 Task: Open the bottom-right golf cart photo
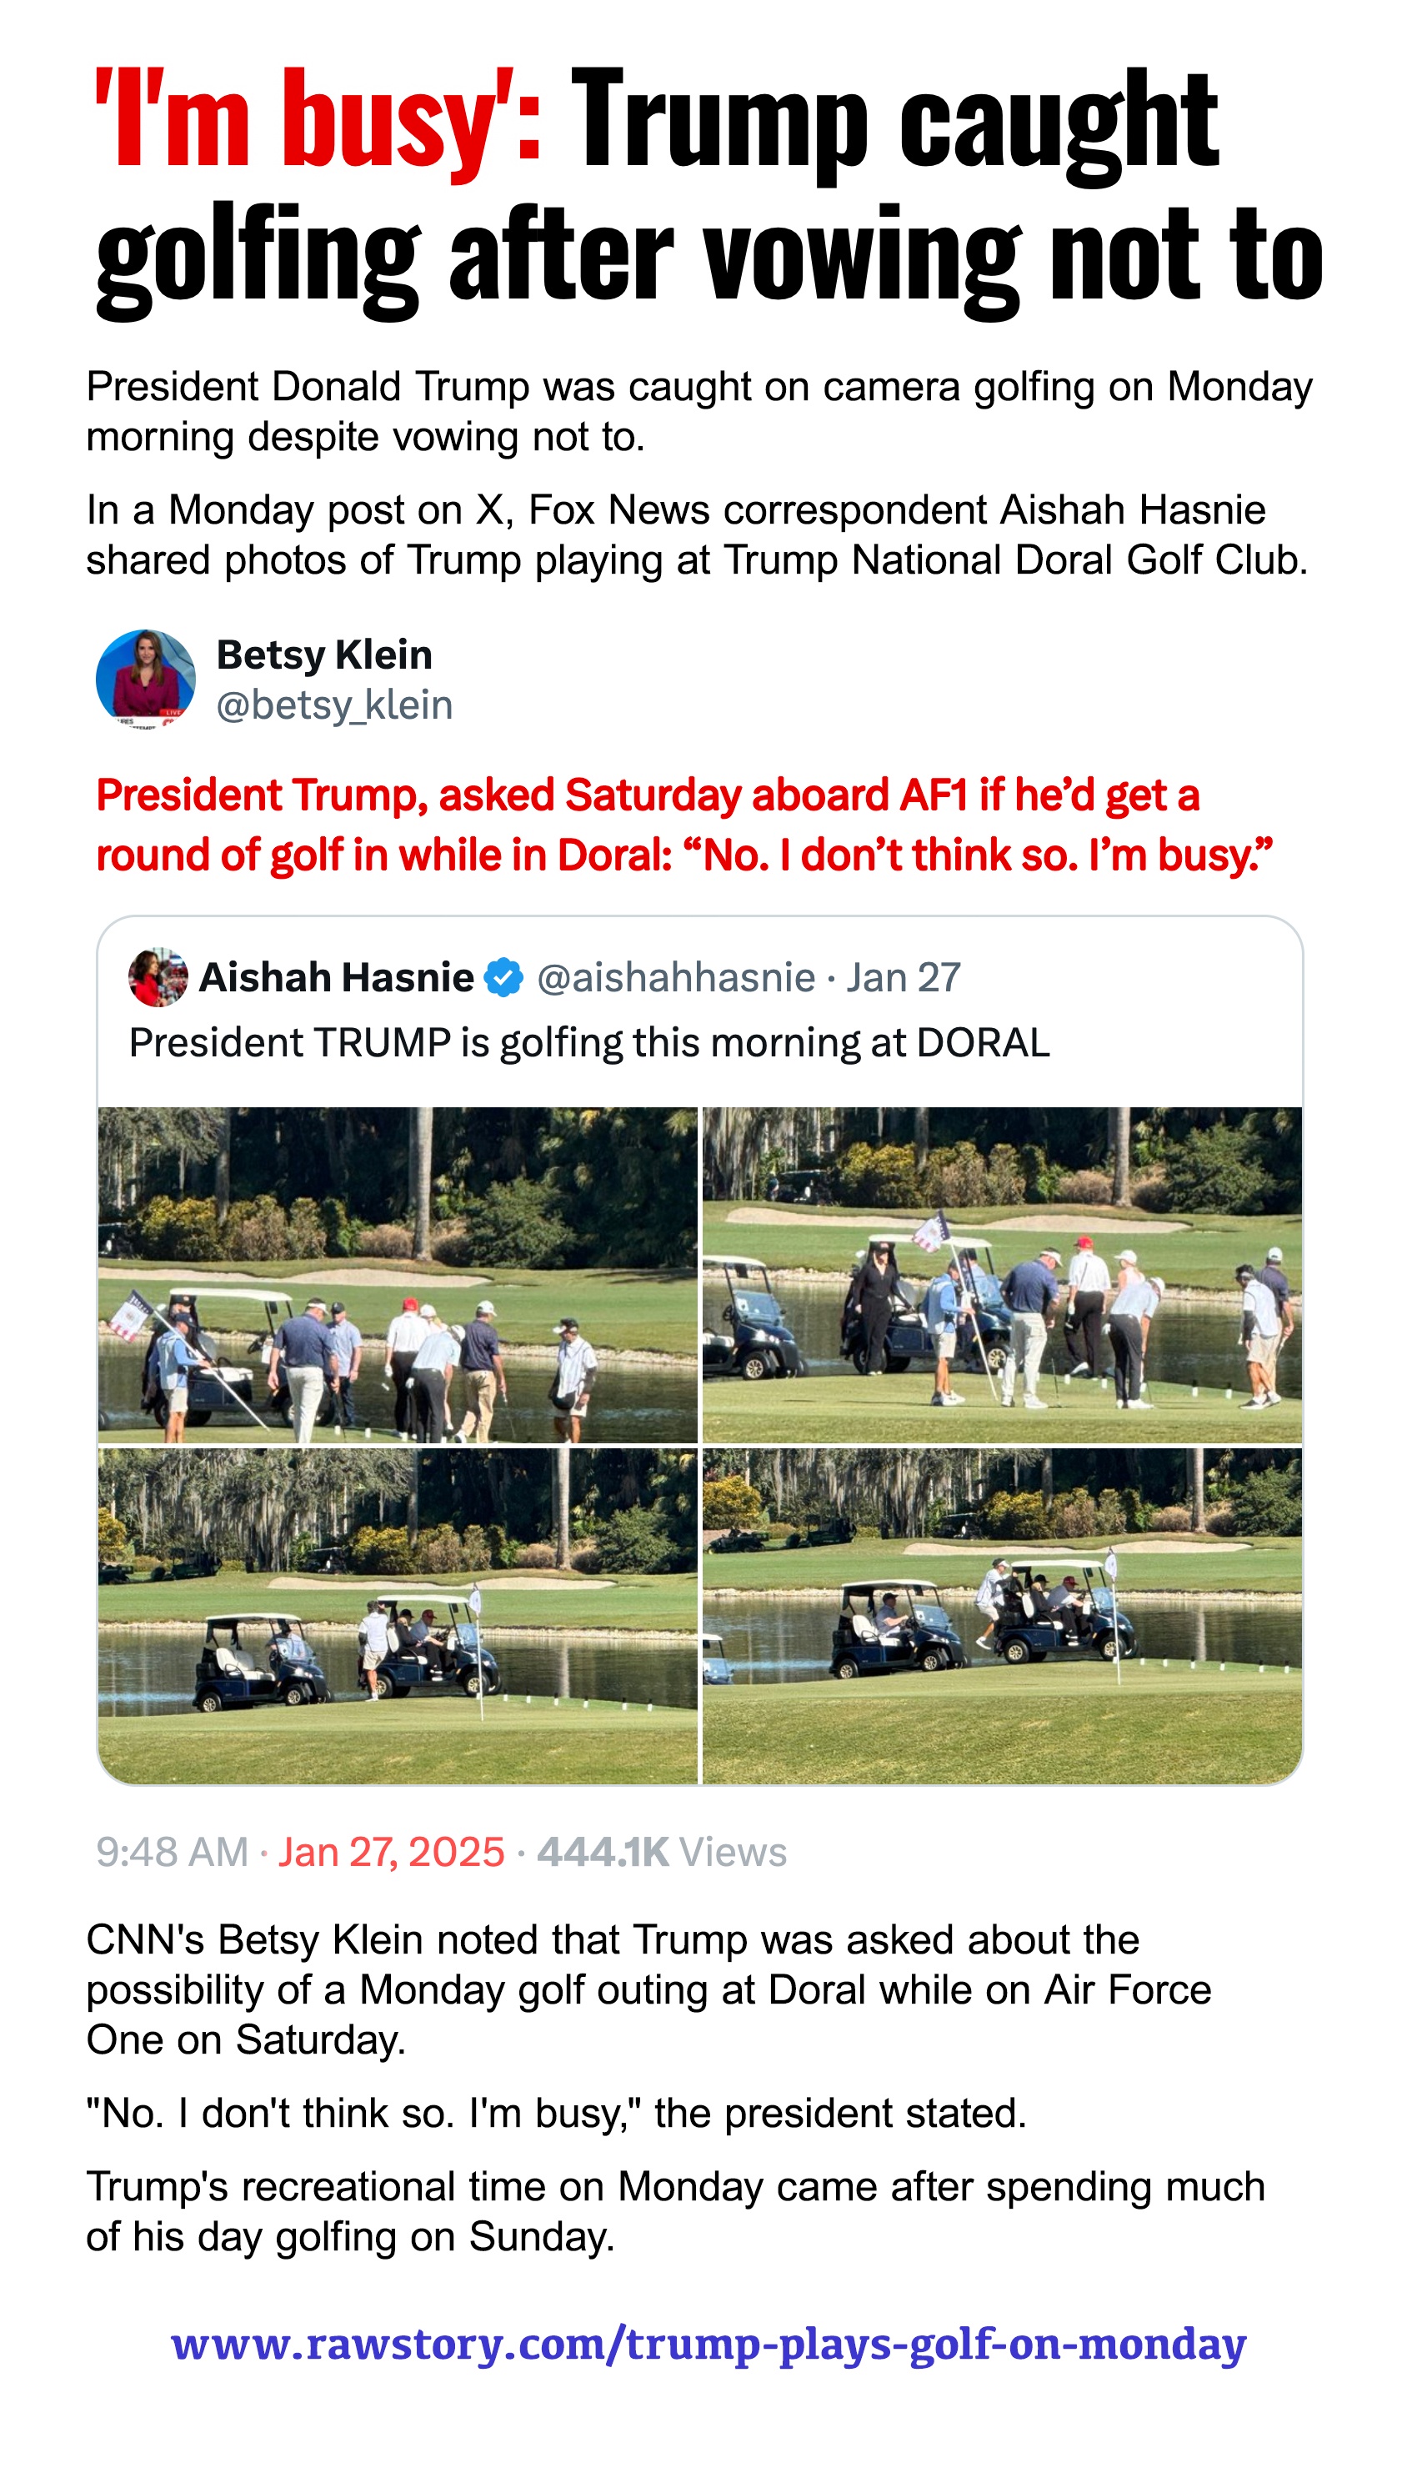(1003, 1614)
